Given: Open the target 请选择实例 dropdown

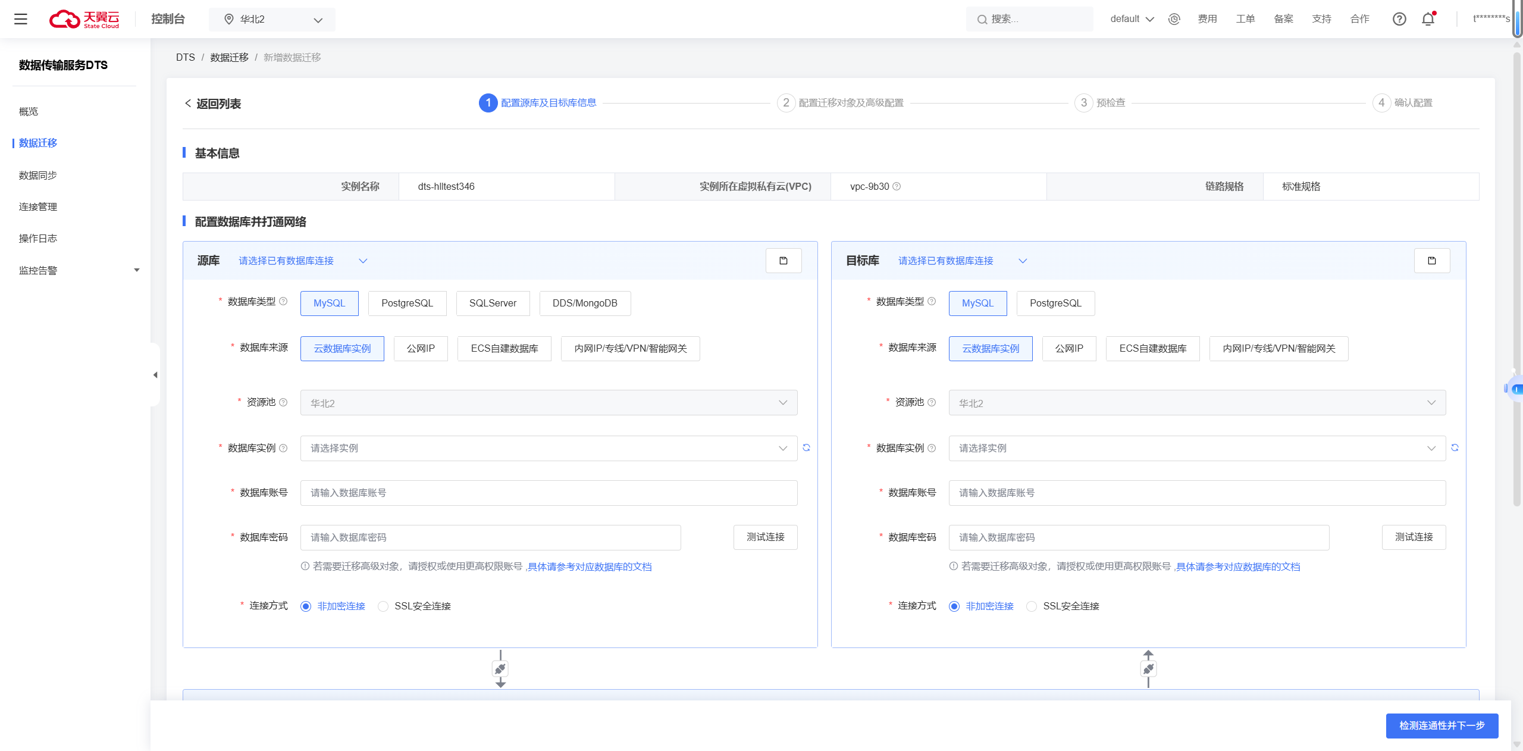Looking at the screenshot, I should (1197, 448).
